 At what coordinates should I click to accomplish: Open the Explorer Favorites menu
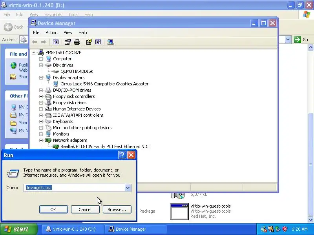click(53, 14)
